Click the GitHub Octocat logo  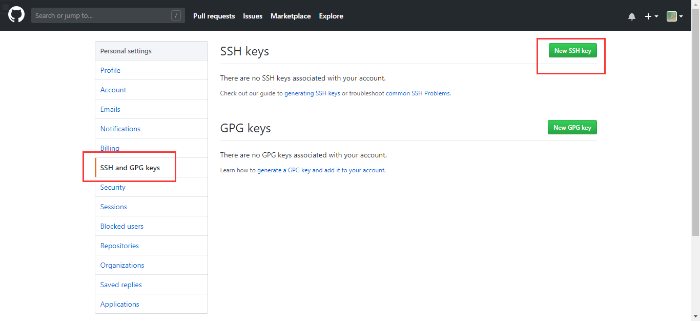[x=16, y=14]
